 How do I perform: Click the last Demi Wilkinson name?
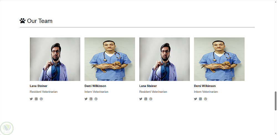(205, 86)
